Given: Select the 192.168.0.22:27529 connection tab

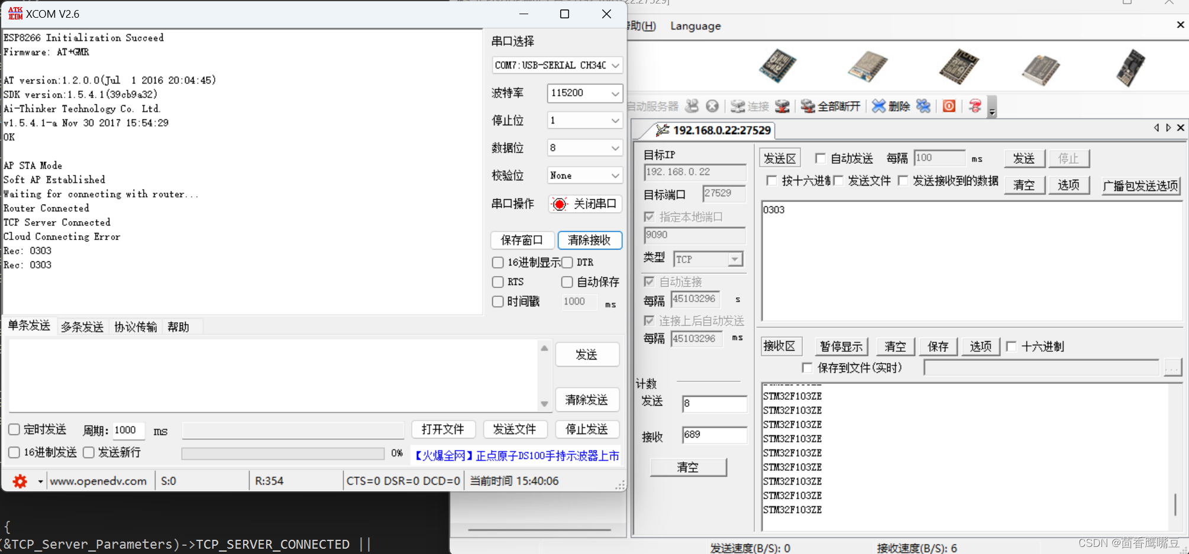Looking at the screenshot, I should 713,130.
